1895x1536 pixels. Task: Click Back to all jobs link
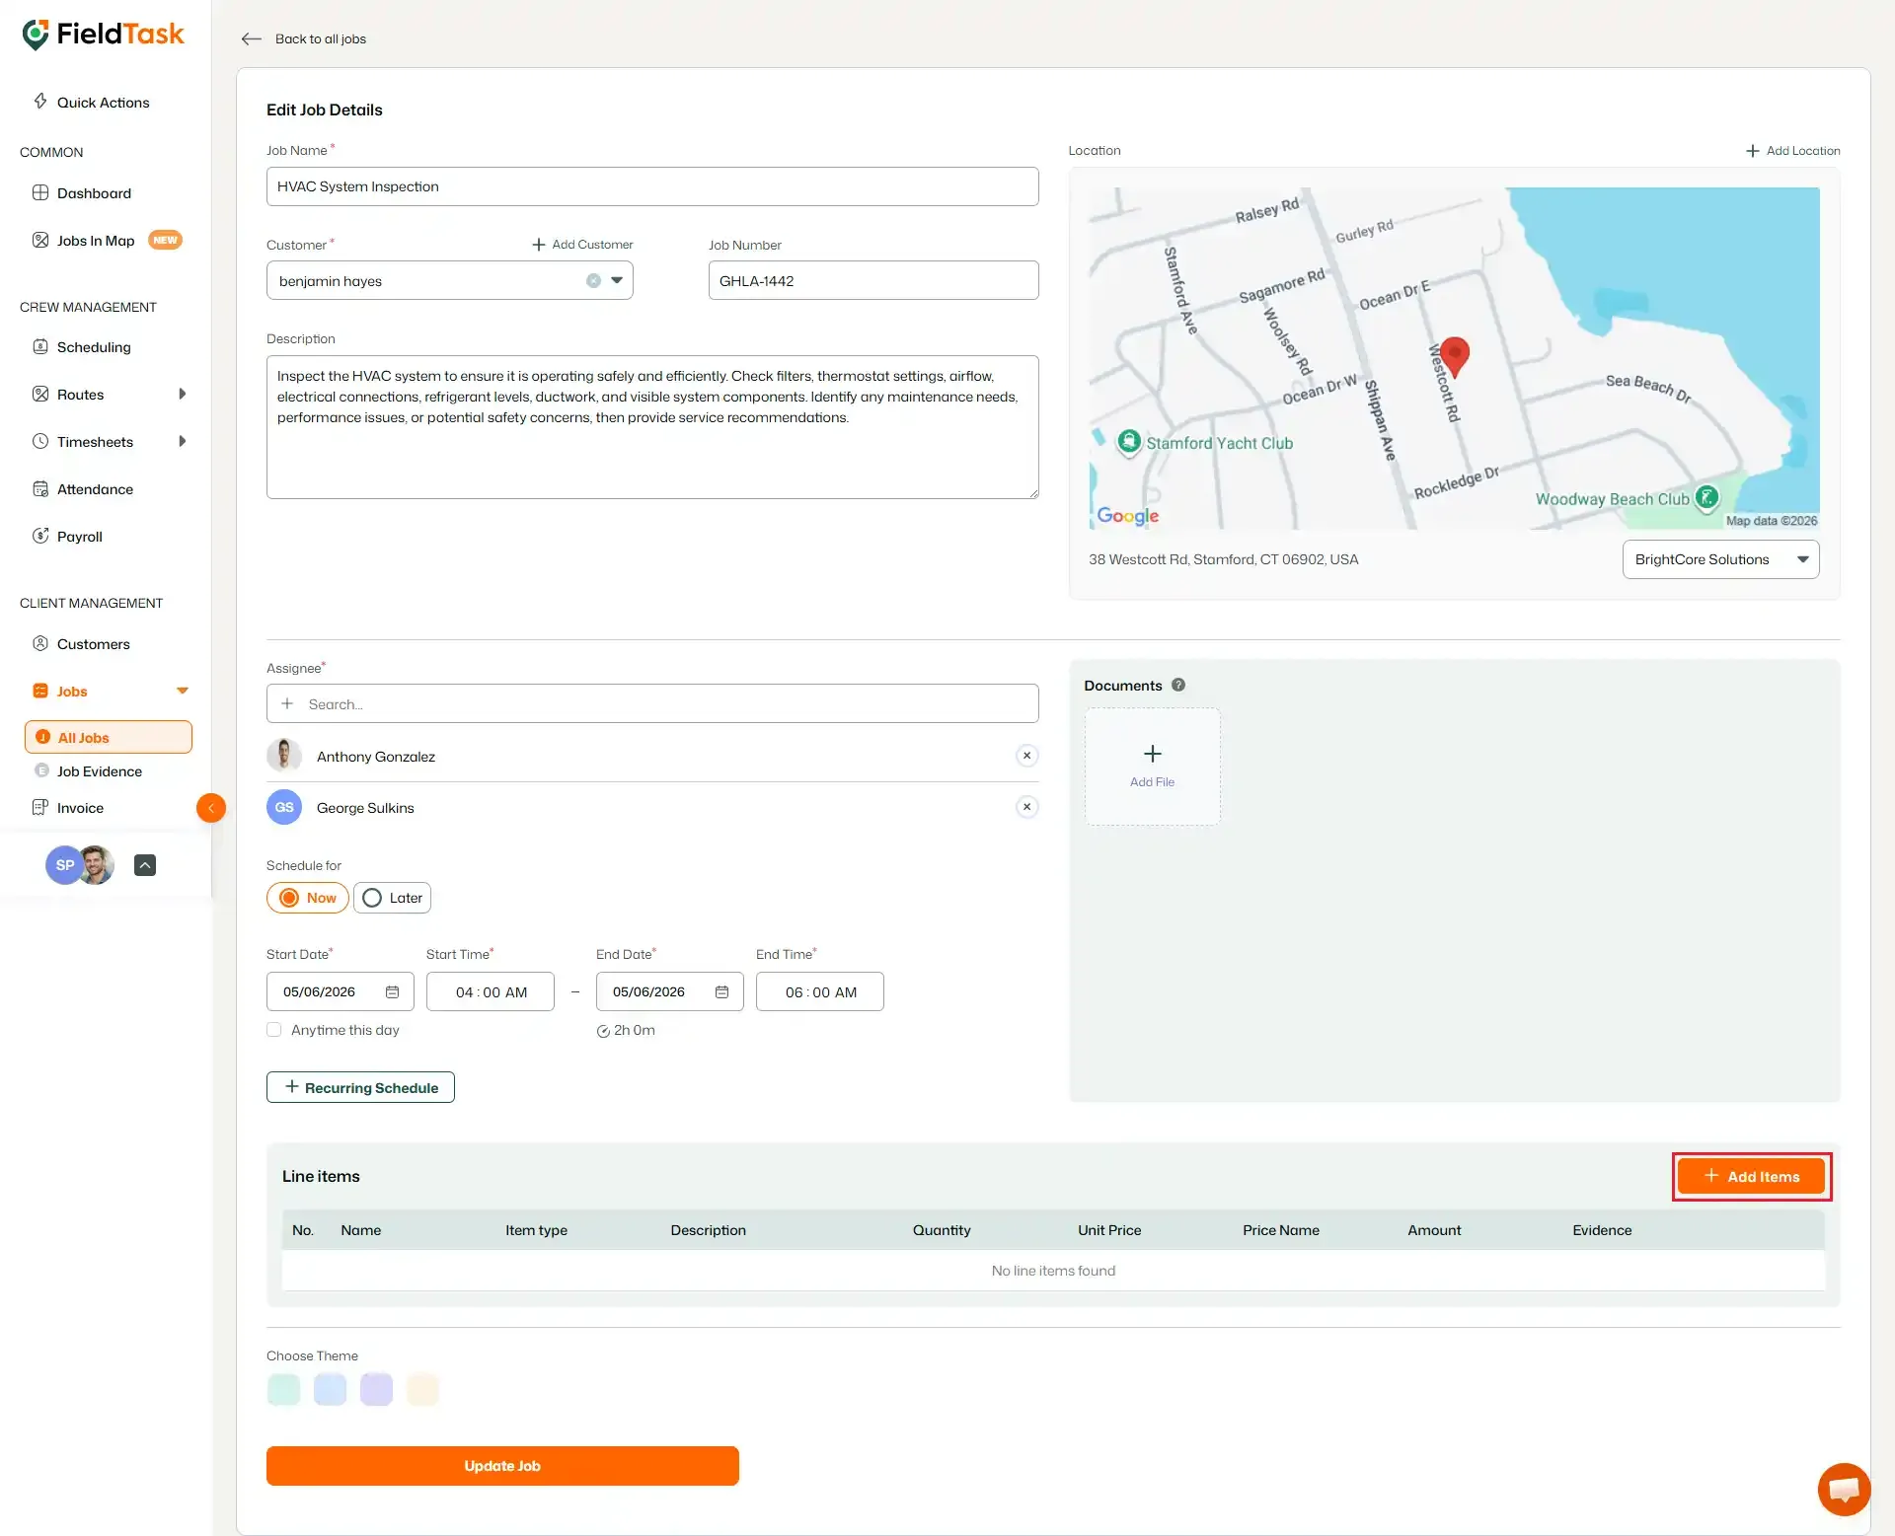coord(321,38)
